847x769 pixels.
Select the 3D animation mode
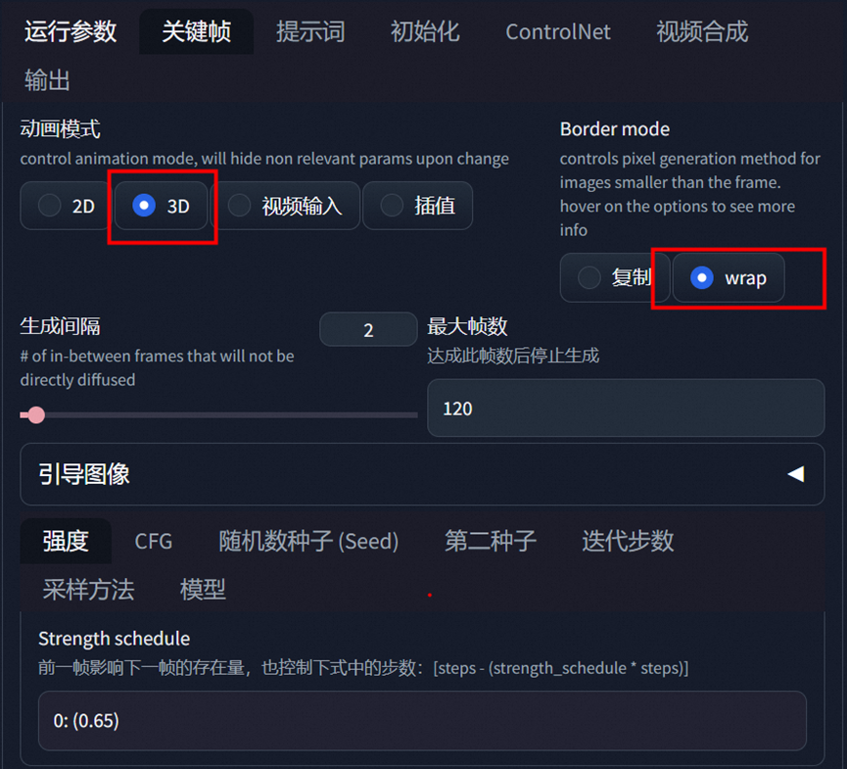tap(161, 206)
